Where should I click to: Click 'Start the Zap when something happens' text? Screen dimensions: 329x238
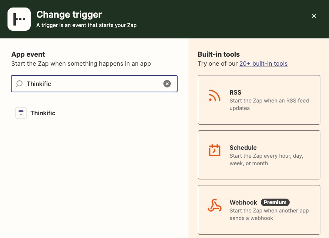pyautogui.click(x=81, y=63)
